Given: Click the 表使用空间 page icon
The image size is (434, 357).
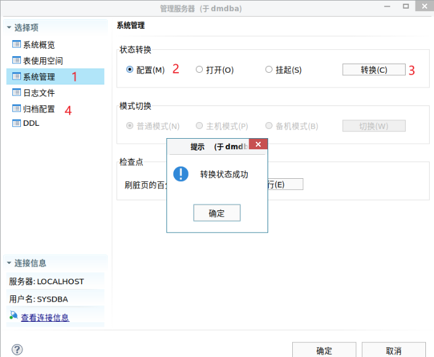Looking at the screenshot, I should click(16, 60).
